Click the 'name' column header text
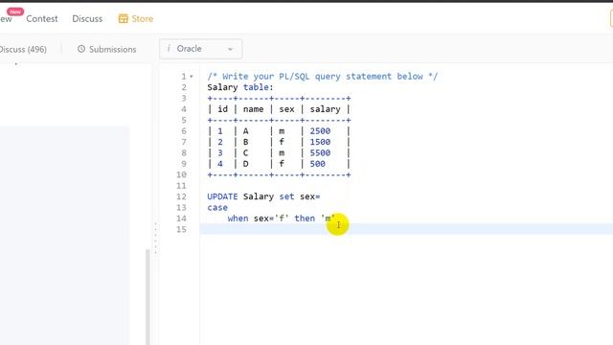This screenshot has width=613, height=345. pos(253,109)
